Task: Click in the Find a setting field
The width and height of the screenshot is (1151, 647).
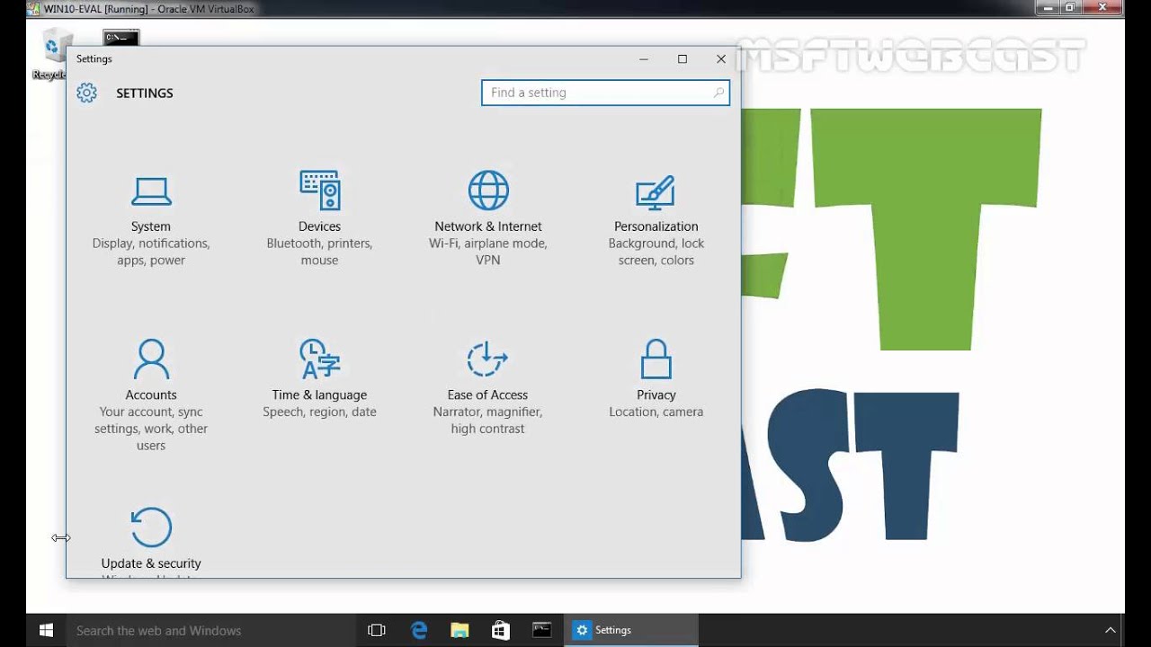Action: point(605,93)
